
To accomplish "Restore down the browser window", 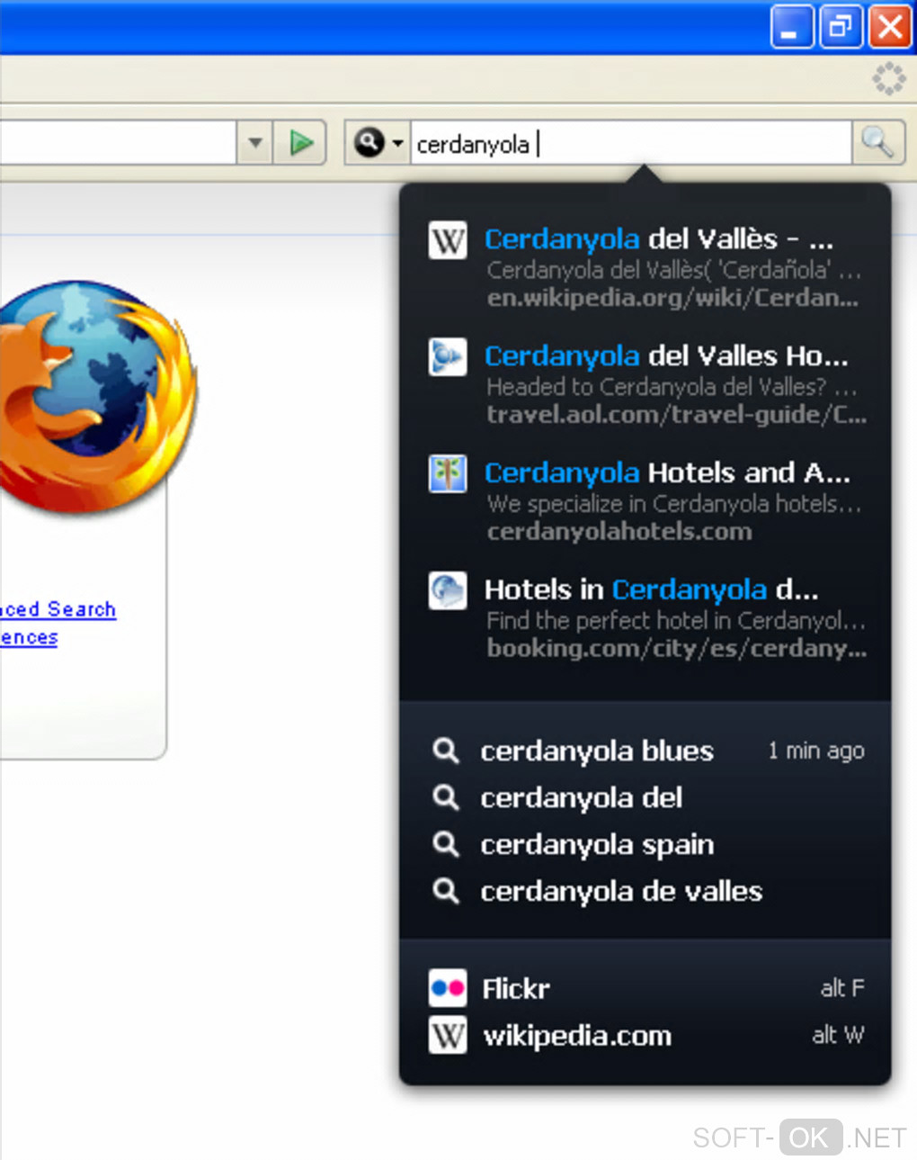I will [x=841, y=26].
